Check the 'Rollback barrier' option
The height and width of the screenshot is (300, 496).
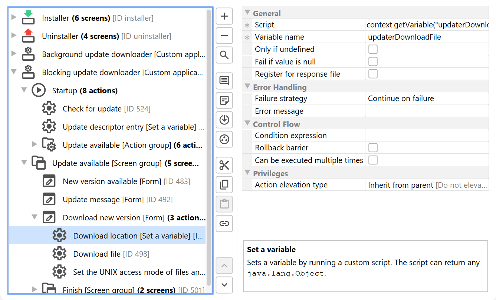pos(373,148)
